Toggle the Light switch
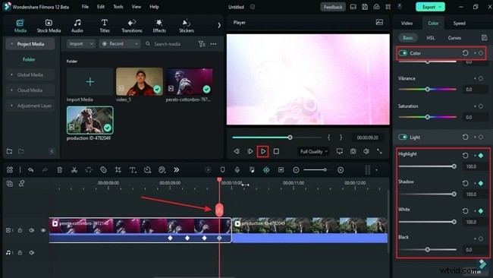The width and height of the screenshot is (493, 278). click(403, 137)
